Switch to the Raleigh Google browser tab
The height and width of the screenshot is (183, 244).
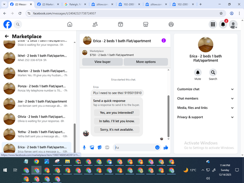[x=75, y=4]
